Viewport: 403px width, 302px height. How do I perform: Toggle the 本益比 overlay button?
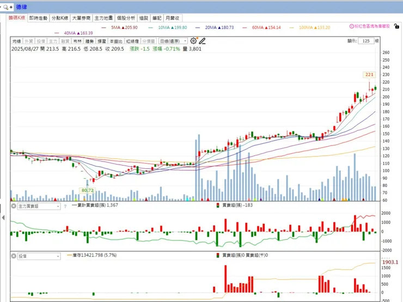[116, 41]
